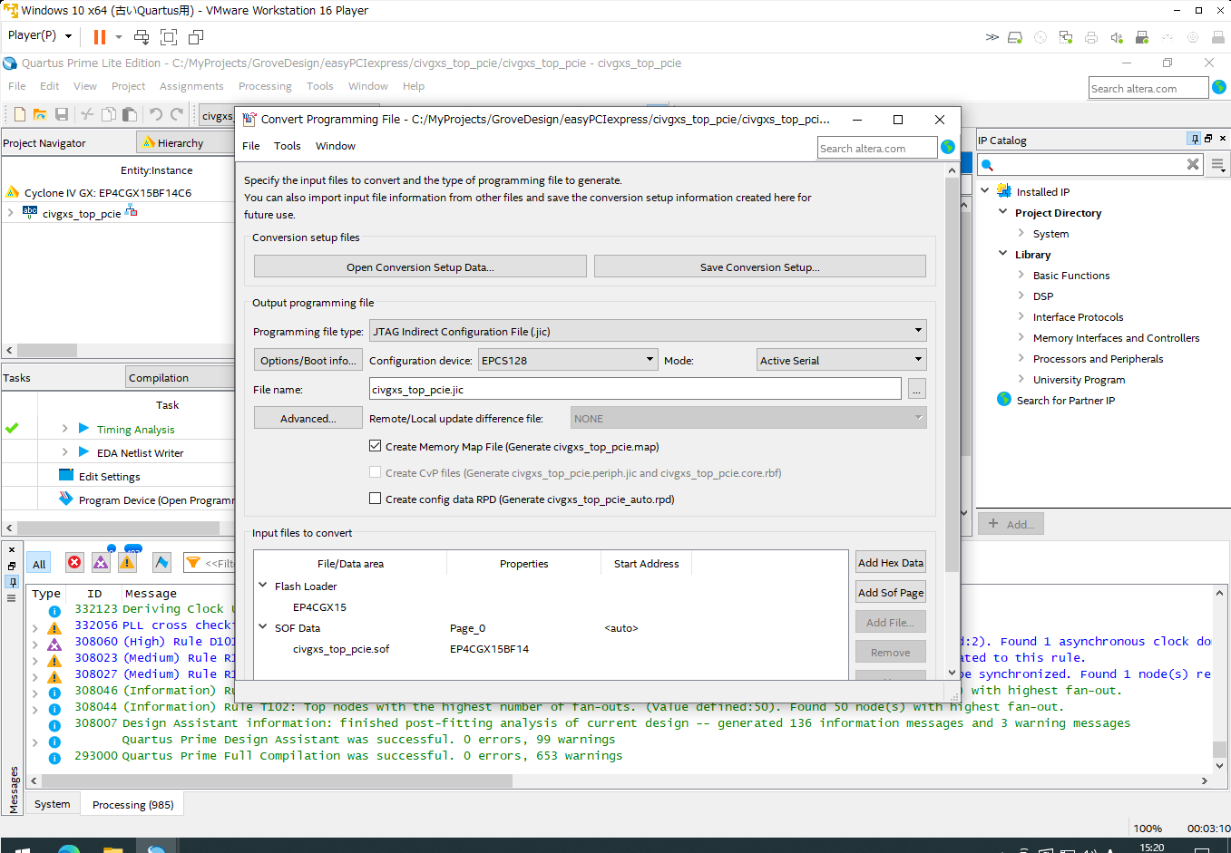The image size is (1231, 853).
Task: Click the Save disk icon in the Quartus toolbar
Action: (62, 114)
